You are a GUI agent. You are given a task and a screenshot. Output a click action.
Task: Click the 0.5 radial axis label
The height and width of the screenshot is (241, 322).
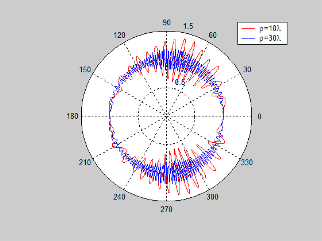point(180,82)
